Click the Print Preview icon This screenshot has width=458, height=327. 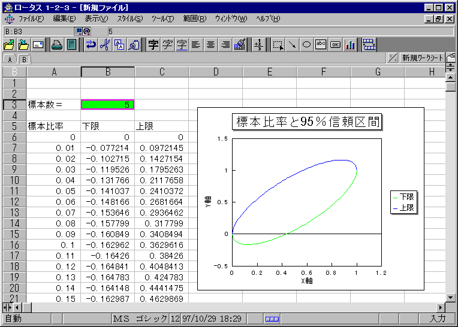tap(71, 45)
